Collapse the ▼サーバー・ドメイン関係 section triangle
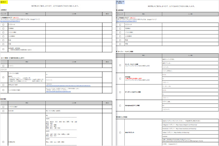The image size is (219, 146). pos(117,52)
